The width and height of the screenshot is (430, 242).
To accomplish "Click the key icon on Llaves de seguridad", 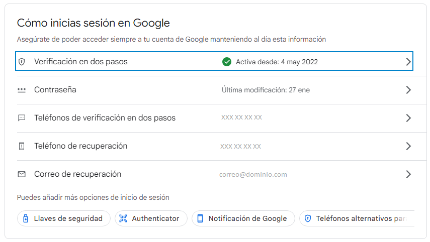I will [26, 218].
